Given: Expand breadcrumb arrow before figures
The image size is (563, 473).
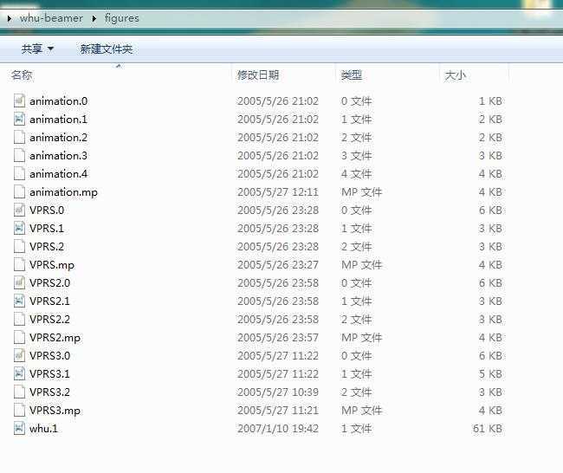Looking at the screenshot, I should tap(94, 18).
